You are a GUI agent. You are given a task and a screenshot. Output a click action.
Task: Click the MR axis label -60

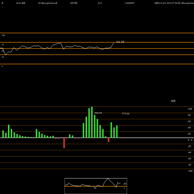[189, 159]
